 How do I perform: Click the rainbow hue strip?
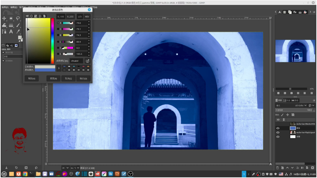53,41
